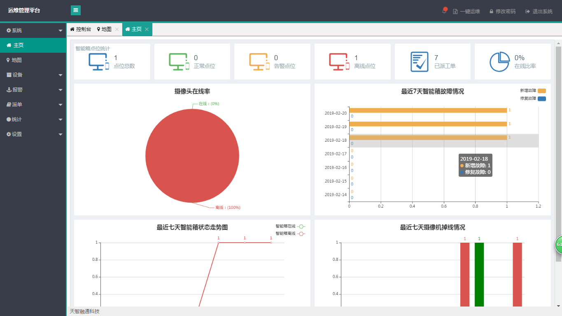The height and width of the screenshot is (316, 562).
Task: Toggle the 智能箱在线 legend series
Action: [291, 226]
